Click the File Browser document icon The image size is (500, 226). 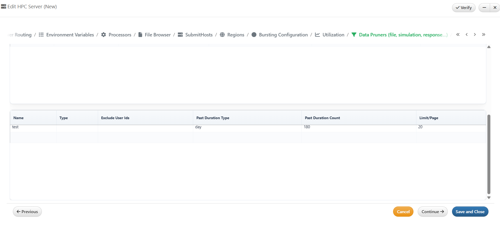tap(140, 35)
